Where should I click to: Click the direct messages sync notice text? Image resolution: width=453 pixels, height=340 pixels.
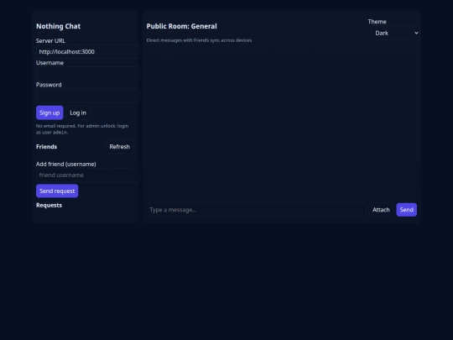pos(199,40)
